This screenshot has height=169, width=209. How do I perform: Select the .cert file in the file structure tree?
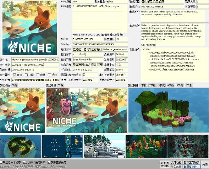[172, 56]
